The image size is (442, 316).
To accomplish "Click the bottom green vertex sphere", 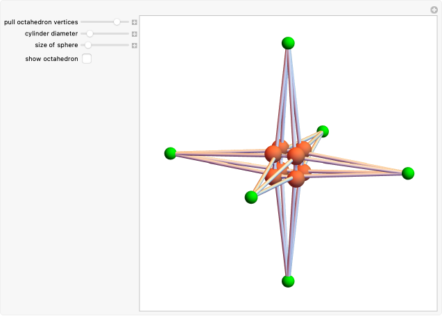I will point(288,281).
